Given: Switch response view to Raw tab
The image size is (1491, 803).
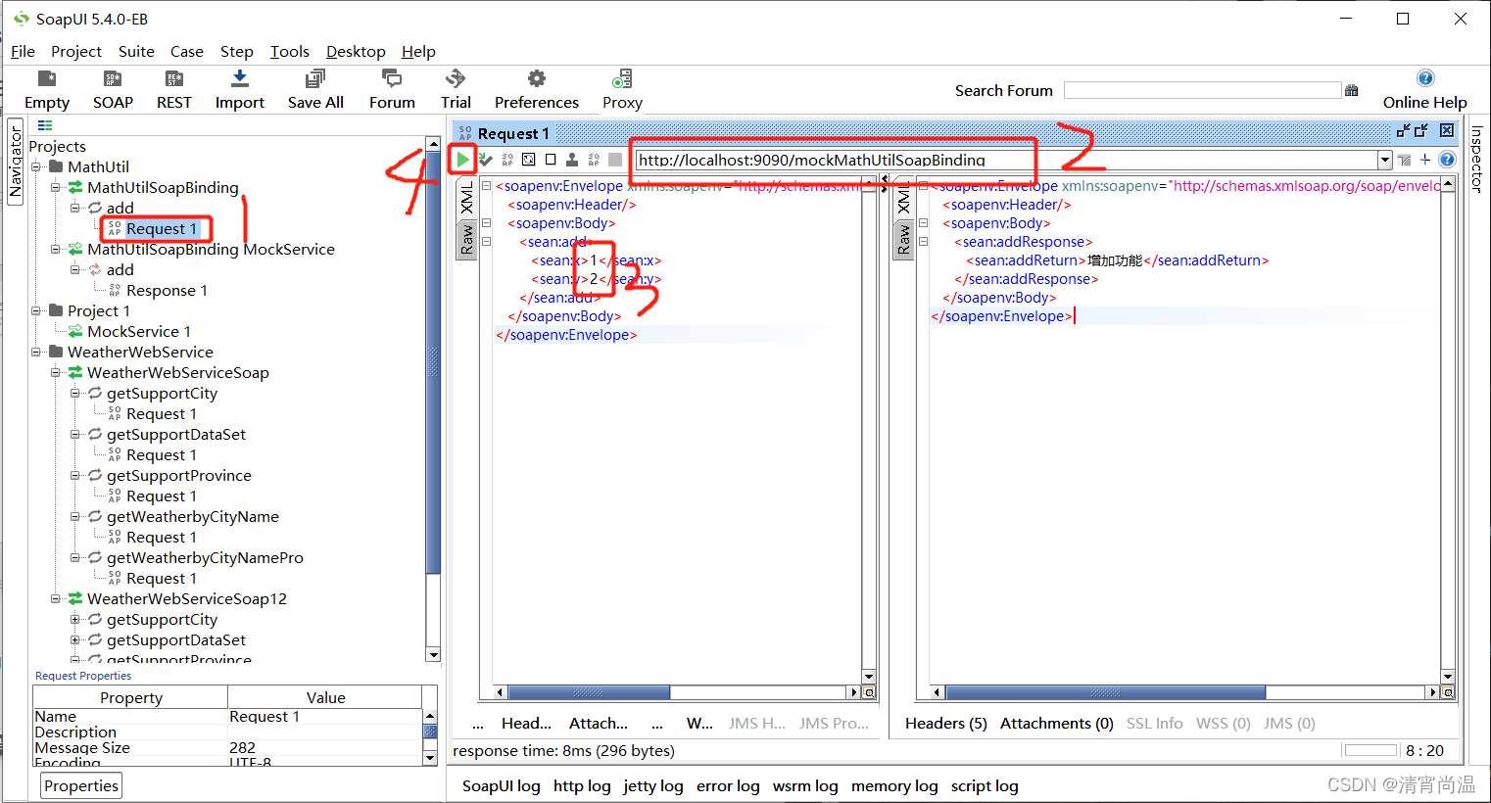Looking at the screenshot, I should (903, 239).
